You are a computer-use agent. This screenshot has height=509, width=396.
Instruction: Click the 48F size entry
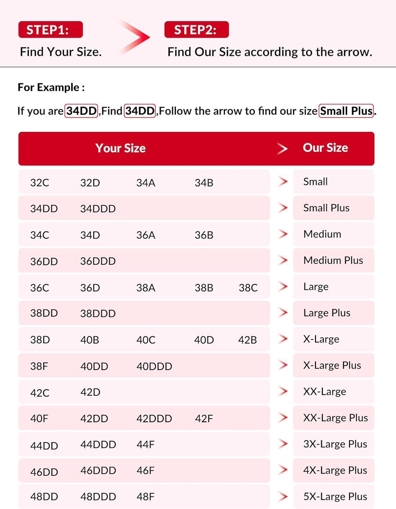pos(145,497)
